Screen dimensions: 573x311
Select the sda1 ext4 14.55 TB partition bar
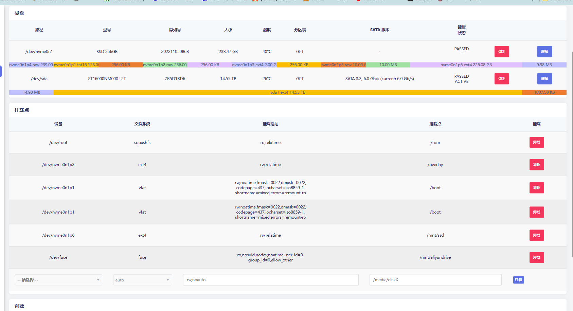click(288, 92)
